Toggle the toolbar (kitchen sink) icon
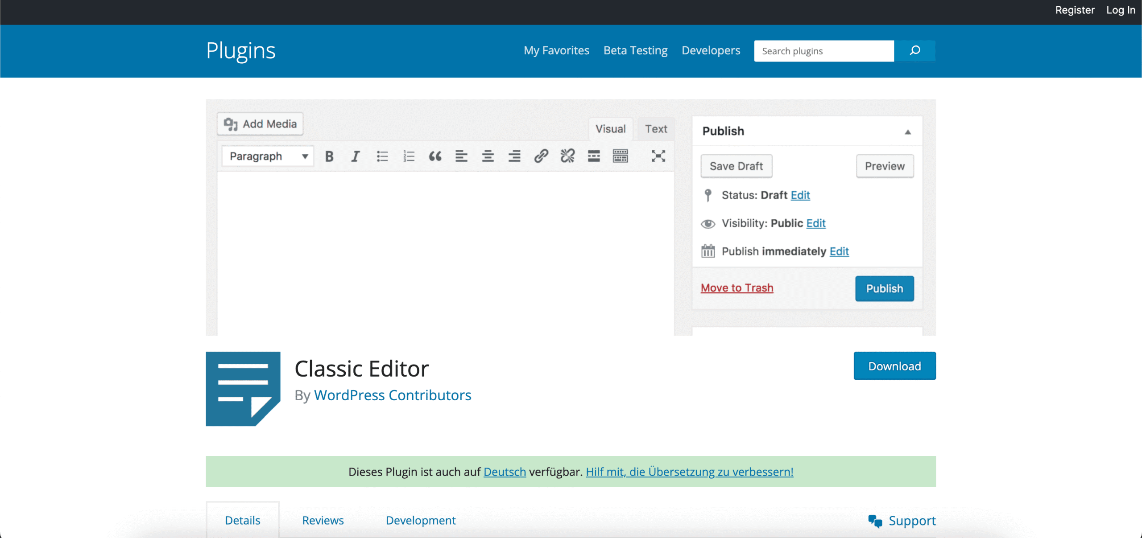Viewport: 1142px width, 538px height. (620, 156)
